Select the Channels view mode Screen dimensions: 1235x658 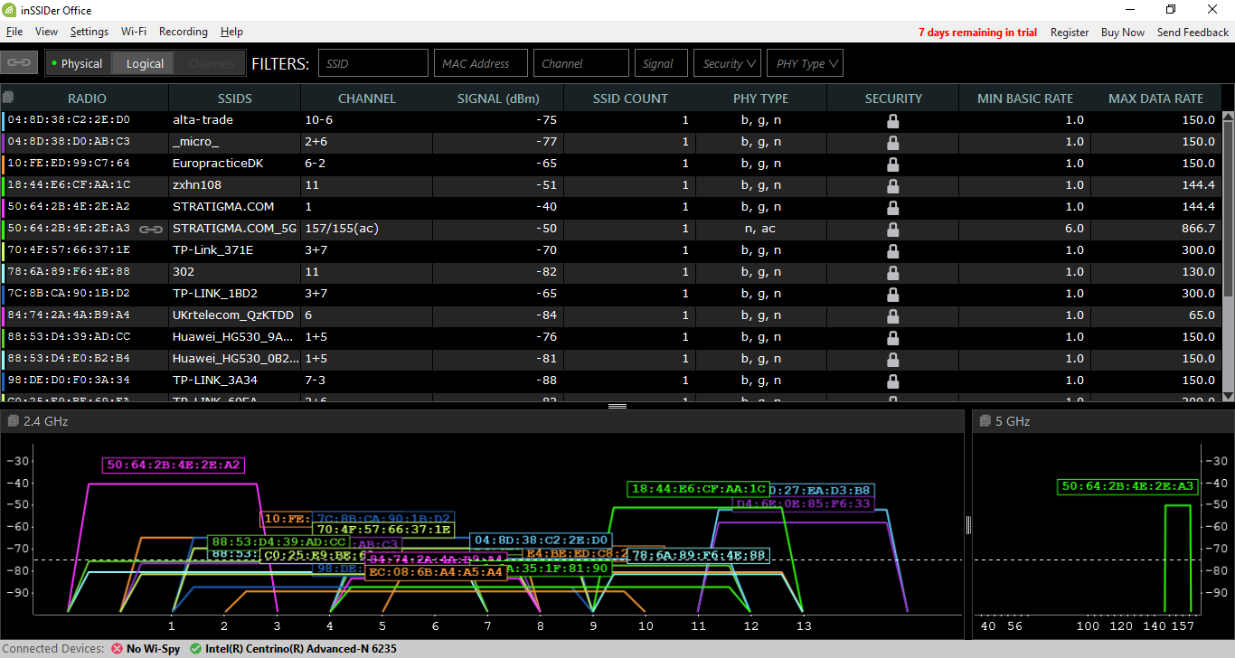211,63
